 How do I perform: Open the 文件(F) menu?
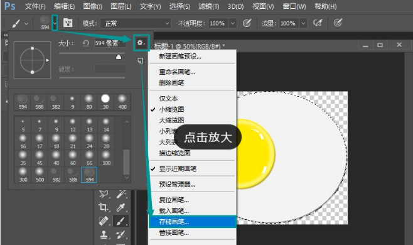(x=35, y=6)
